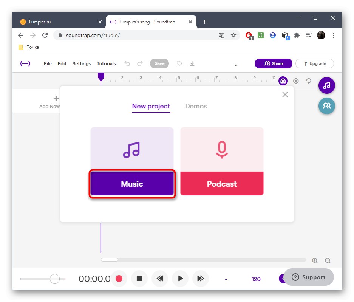The image size is (354, 302).
Task: Open a new browser tab
Action: tap(205, 22)
